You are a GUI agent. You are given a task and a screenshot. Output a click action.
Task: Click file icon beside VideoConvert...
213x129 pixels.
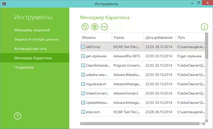click(83, 93)
